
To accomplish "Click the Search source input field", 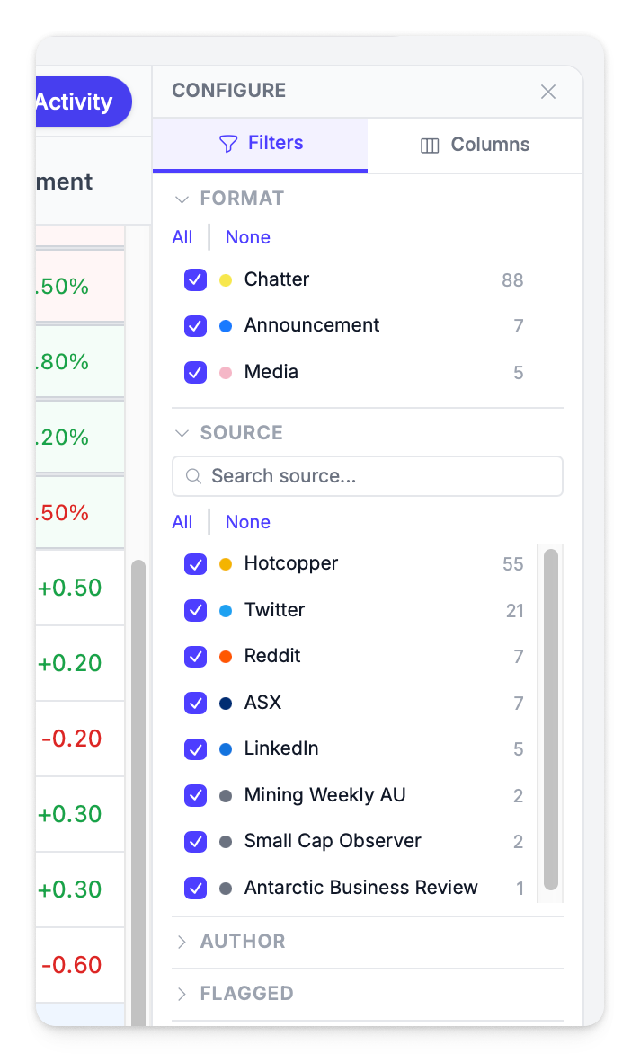I will click(378, 476).
